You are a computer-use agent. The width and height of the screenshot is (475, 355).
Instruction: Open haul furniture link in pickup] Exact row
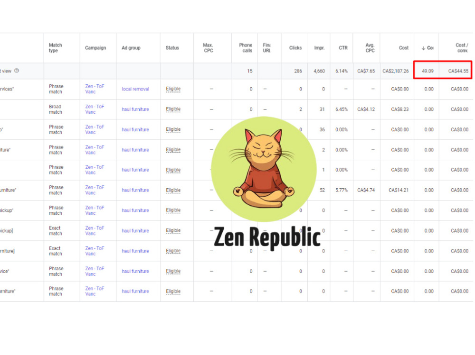(x=135, y=231)
